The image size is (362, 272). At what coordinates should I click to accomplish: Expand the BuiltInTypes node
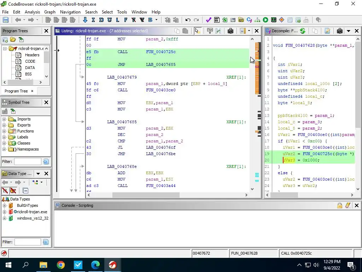tap(4, 205)
